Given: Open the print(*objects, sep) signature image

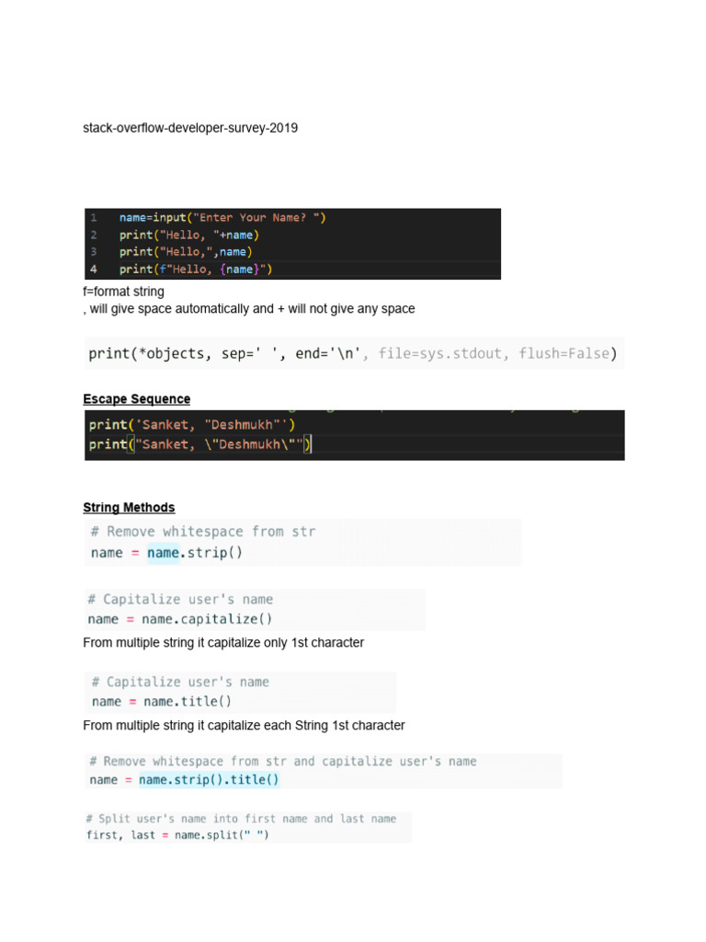Looking at the screenshot, I should [353, 353].
